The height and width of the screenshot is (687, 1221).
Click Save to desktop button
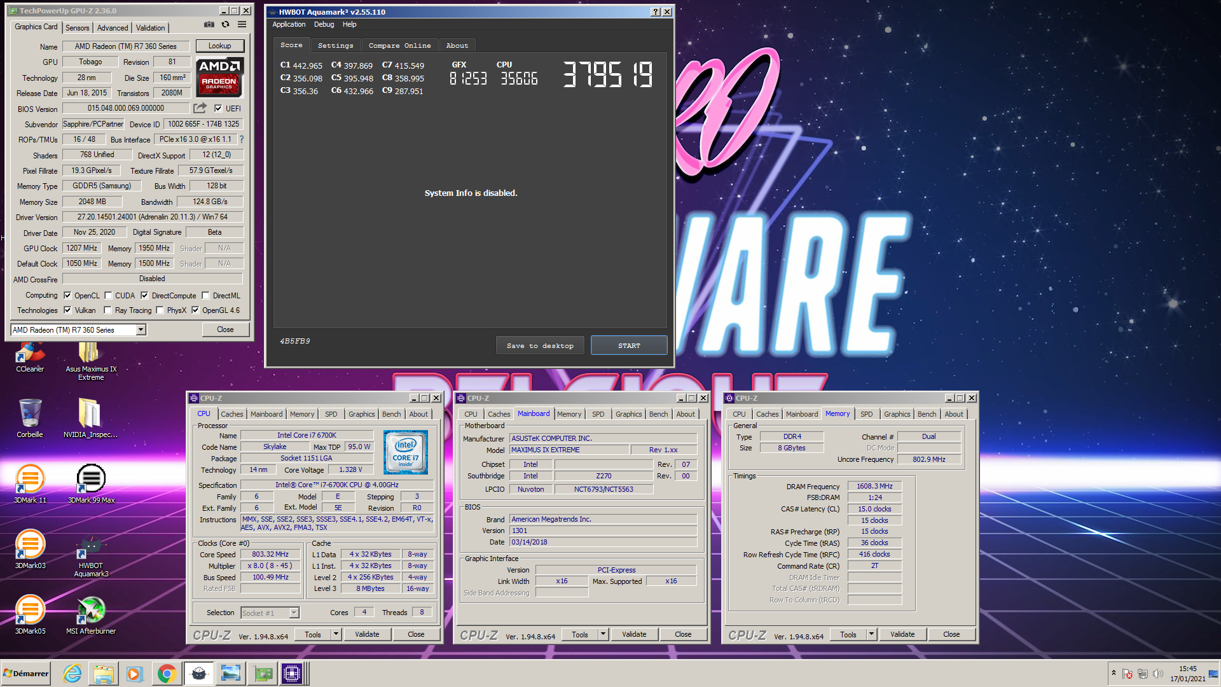click(x=540, y=345)
